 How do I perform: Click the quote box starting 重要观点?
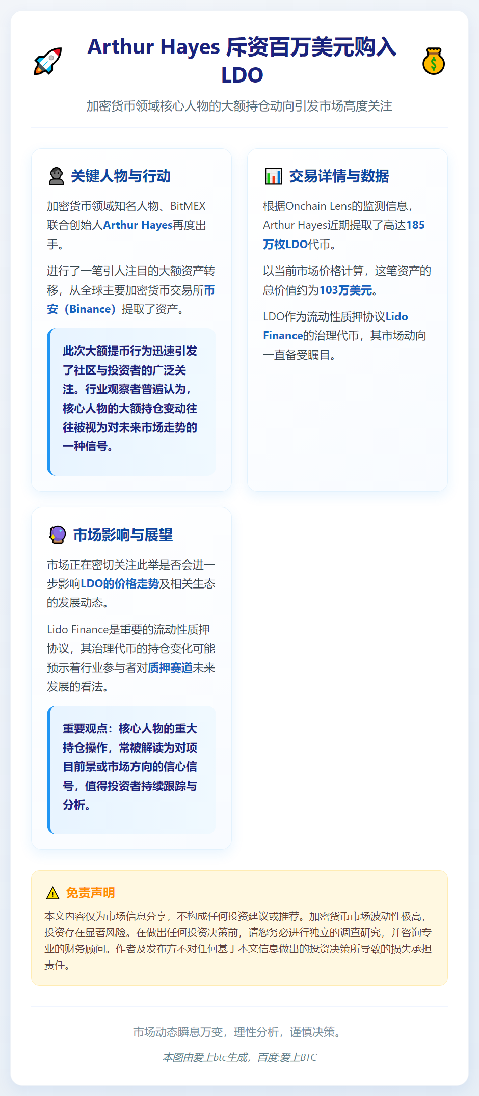(x=131, y=770)
